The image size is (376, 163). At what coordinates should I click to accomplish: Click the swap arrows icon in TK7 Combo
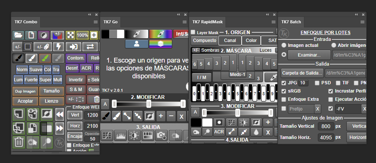pyautogui.click(x=90, y=47)
